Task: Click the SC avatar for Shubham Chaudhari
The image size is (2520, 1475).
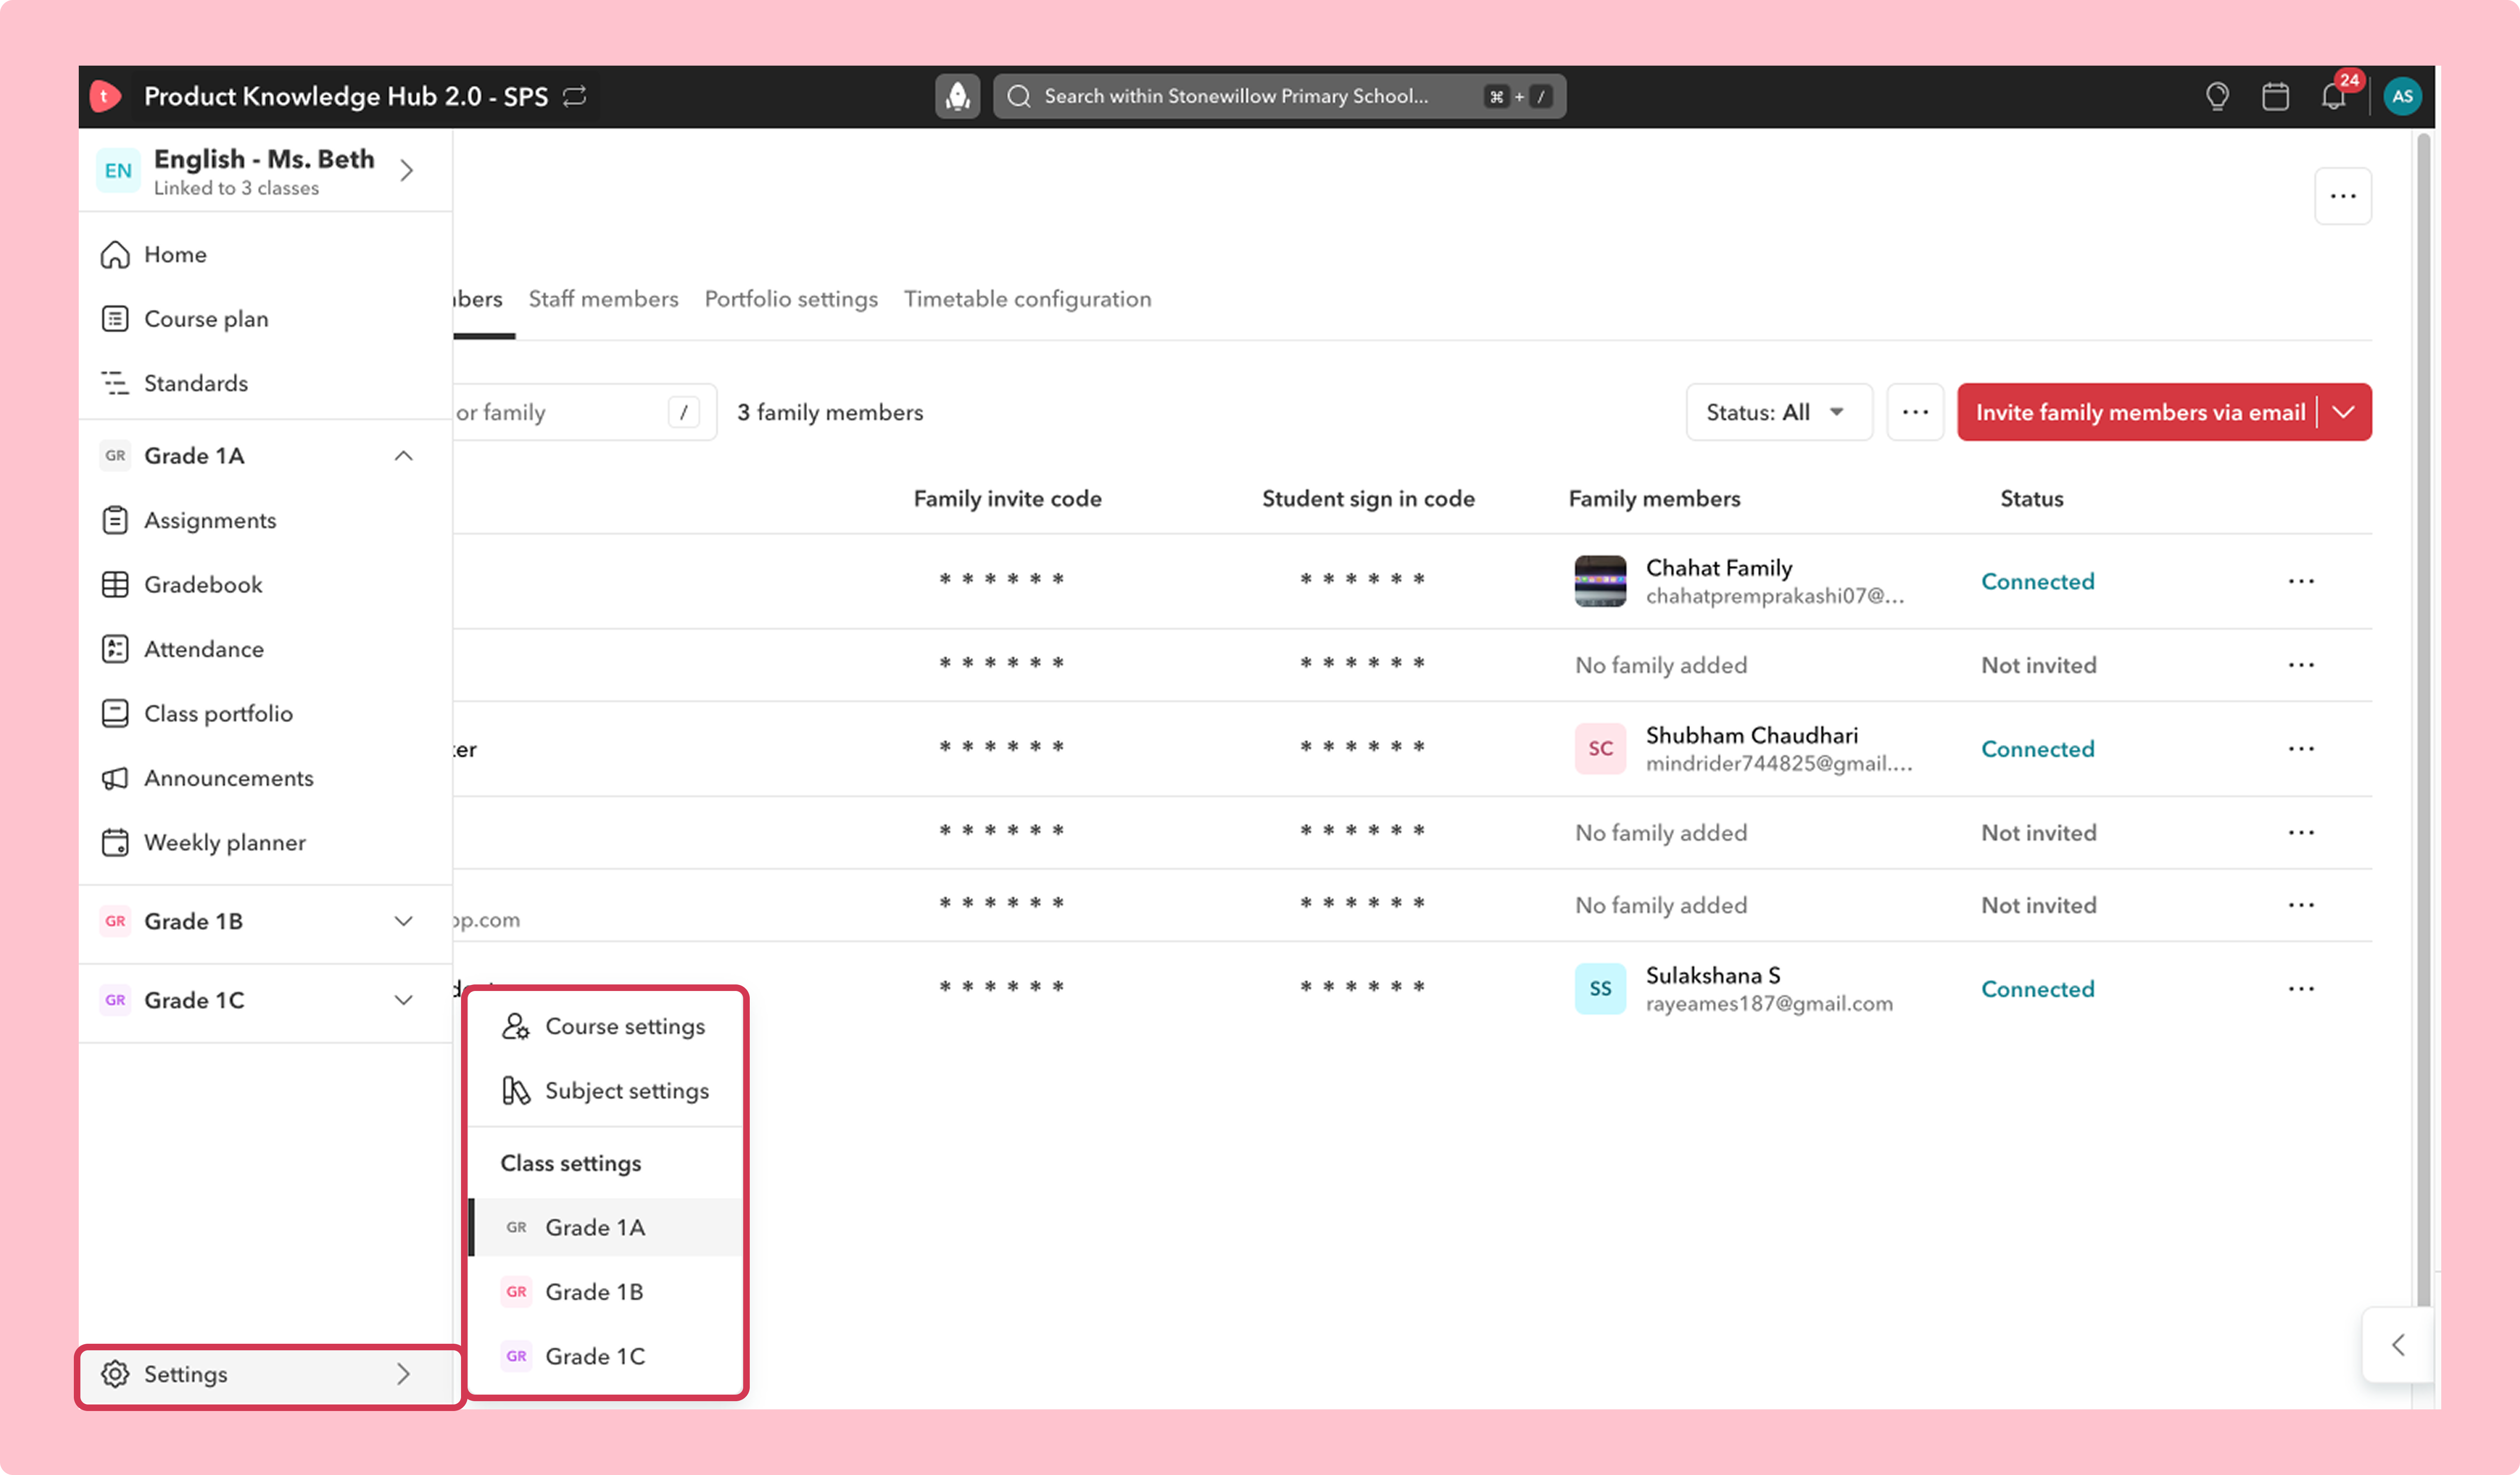Action: pos(1600,749)
